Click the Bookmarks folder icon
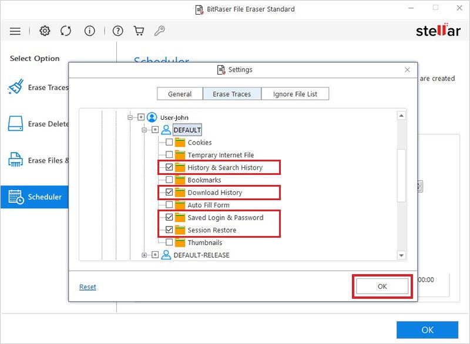 (x=180, y=180)
